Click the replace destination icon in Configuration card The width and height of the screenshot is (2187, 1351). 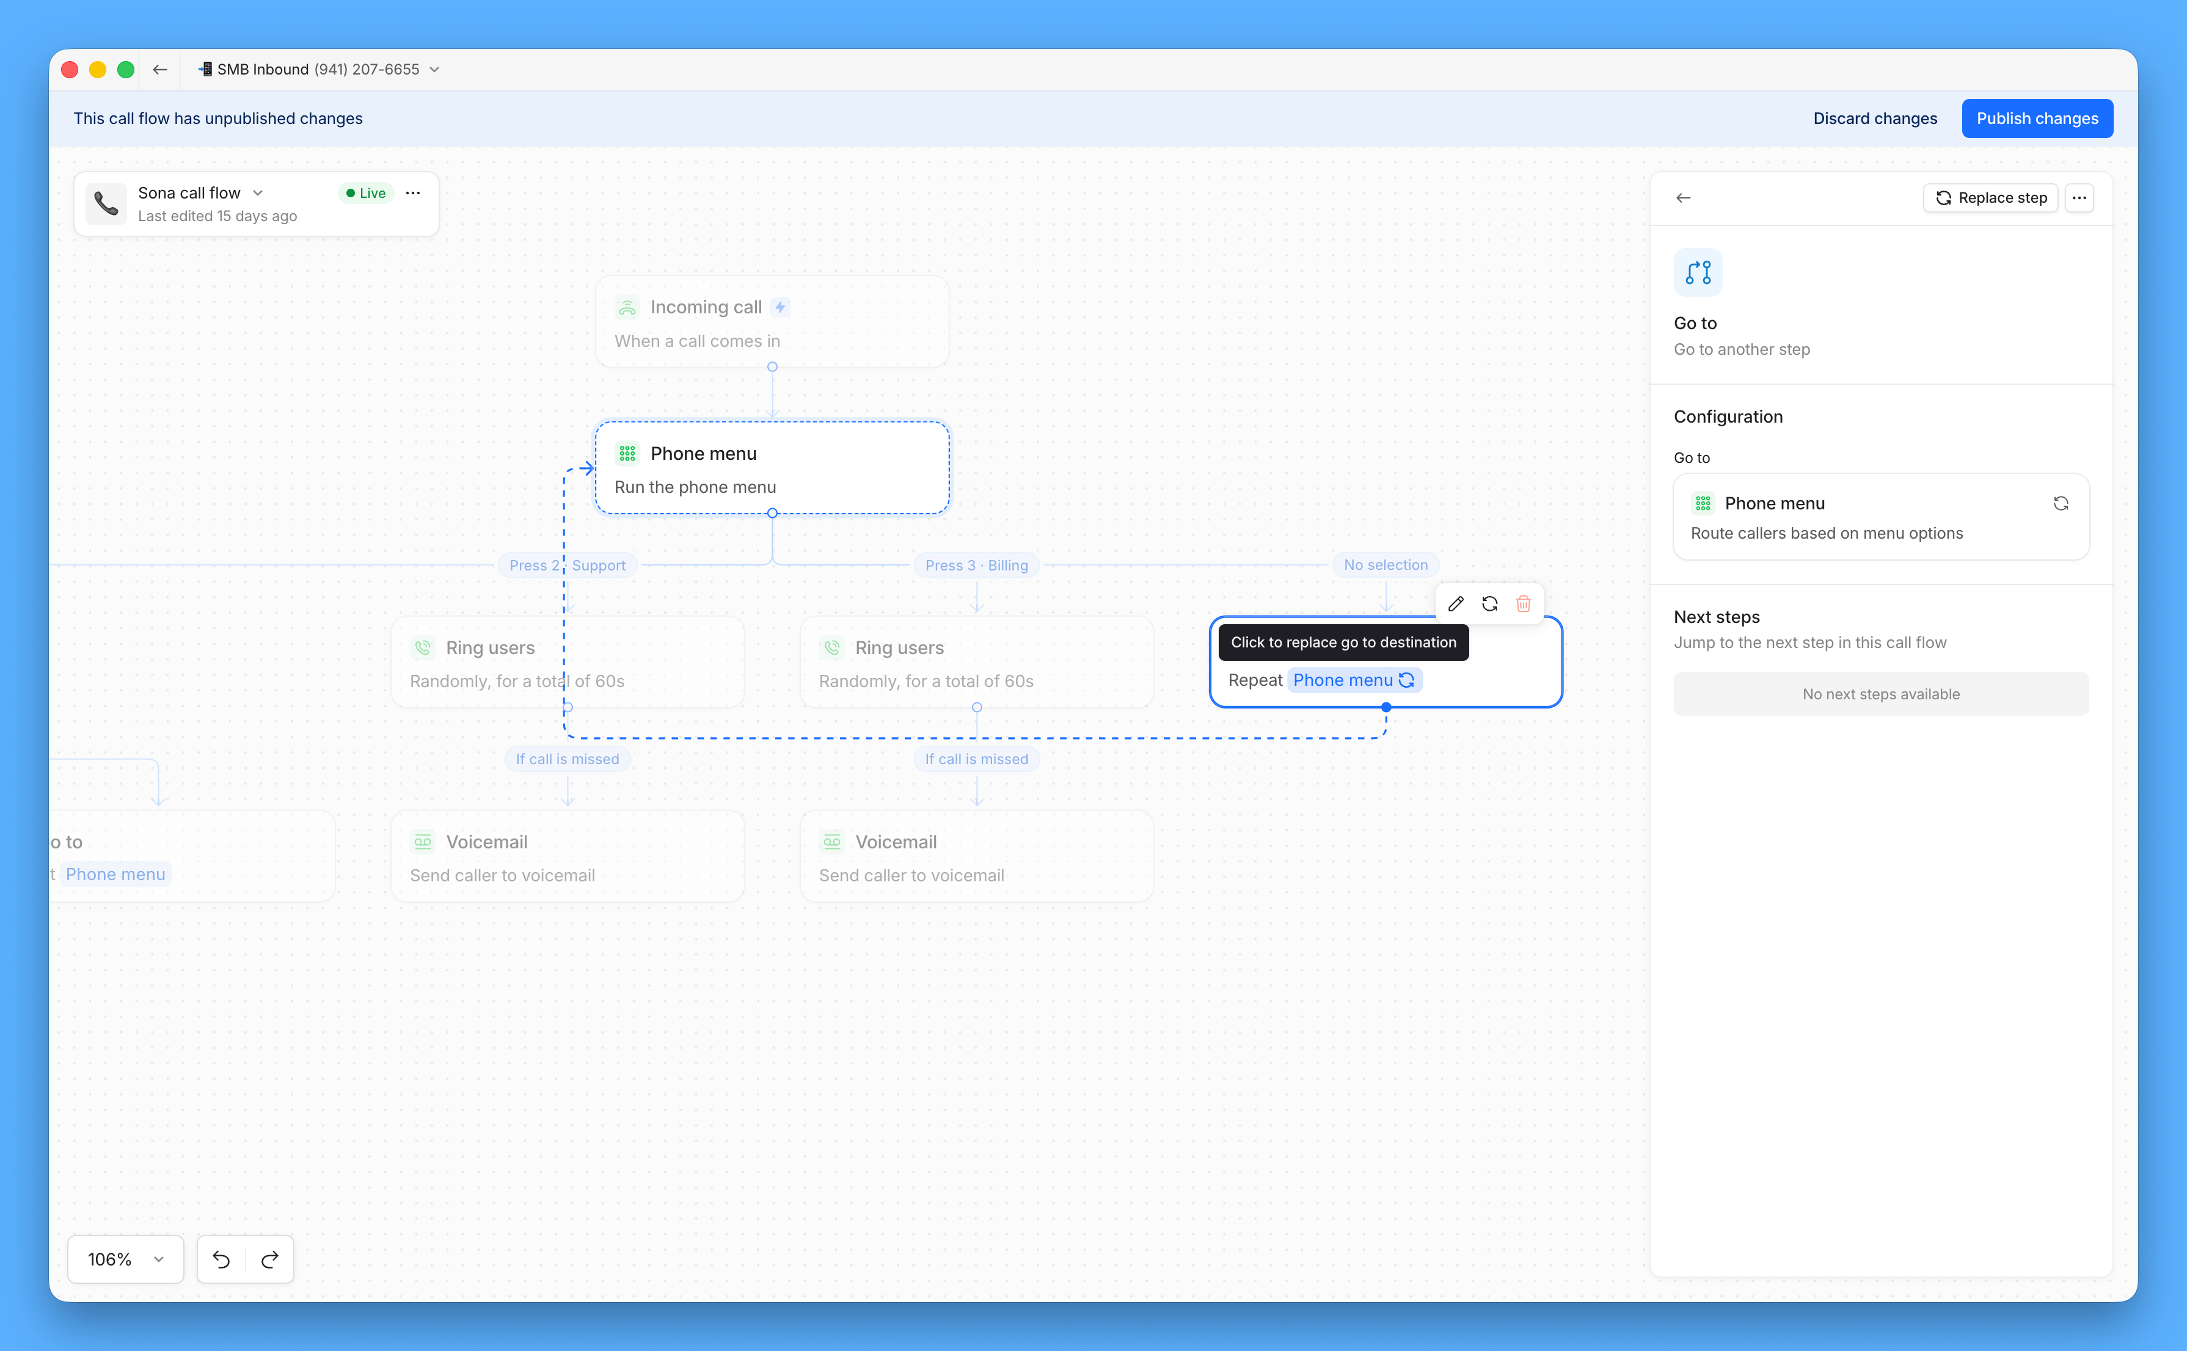(x=2061, y=504)
